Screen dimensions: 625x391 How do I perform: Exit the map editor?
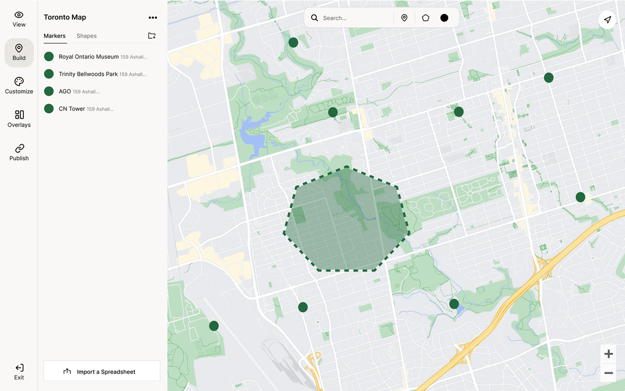[19, 371]
